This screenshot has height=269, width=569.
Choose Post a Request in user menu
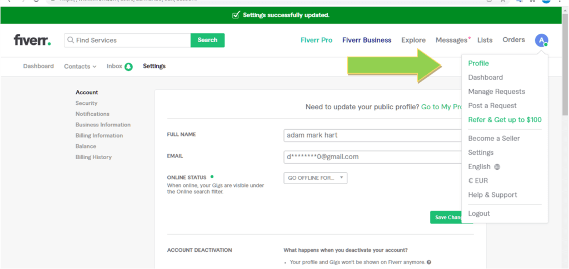(x=492, y=106)
